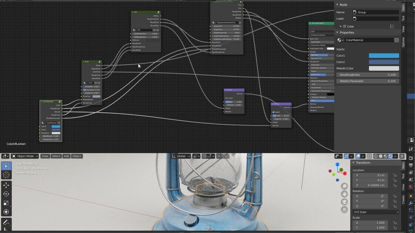
Task: Choose the Scale tool
Action: click(6, 203)
